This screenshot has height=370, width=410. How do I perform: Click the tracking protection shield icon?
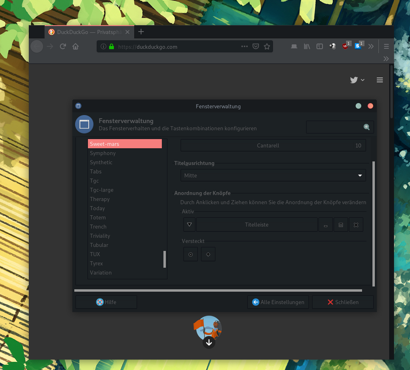(x=256, y=46)
